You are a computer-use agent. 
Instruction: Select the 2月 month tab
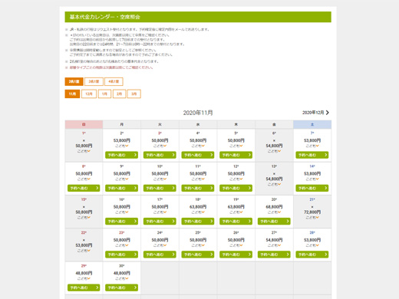(119, 94)
